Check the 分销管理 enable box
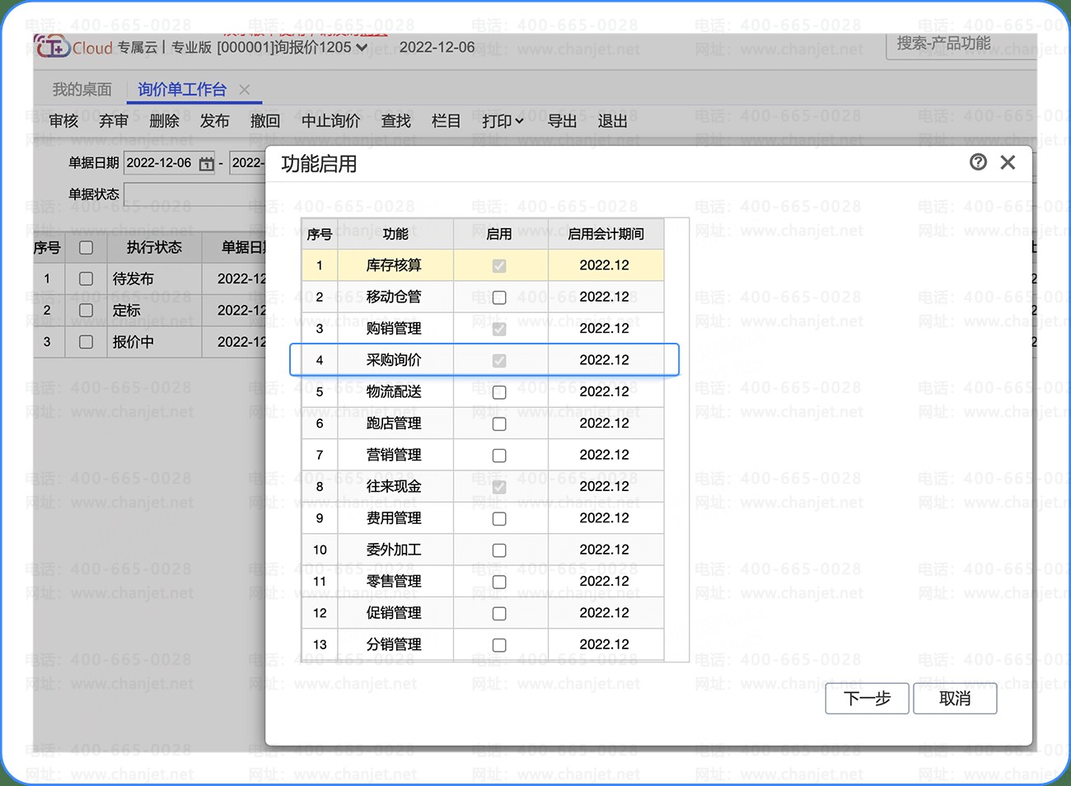This screenshot has height=786, width=1071. tap(499, 645)
